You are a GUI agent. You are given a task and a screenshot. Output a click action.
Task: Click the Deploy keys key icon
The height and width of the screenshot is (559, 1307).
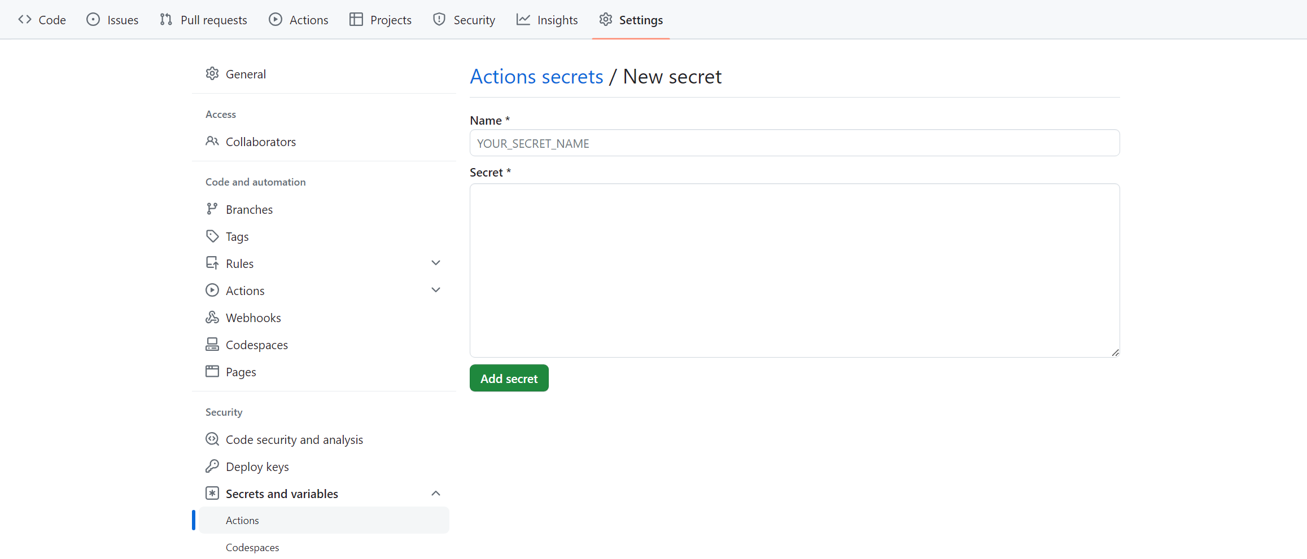212,466
